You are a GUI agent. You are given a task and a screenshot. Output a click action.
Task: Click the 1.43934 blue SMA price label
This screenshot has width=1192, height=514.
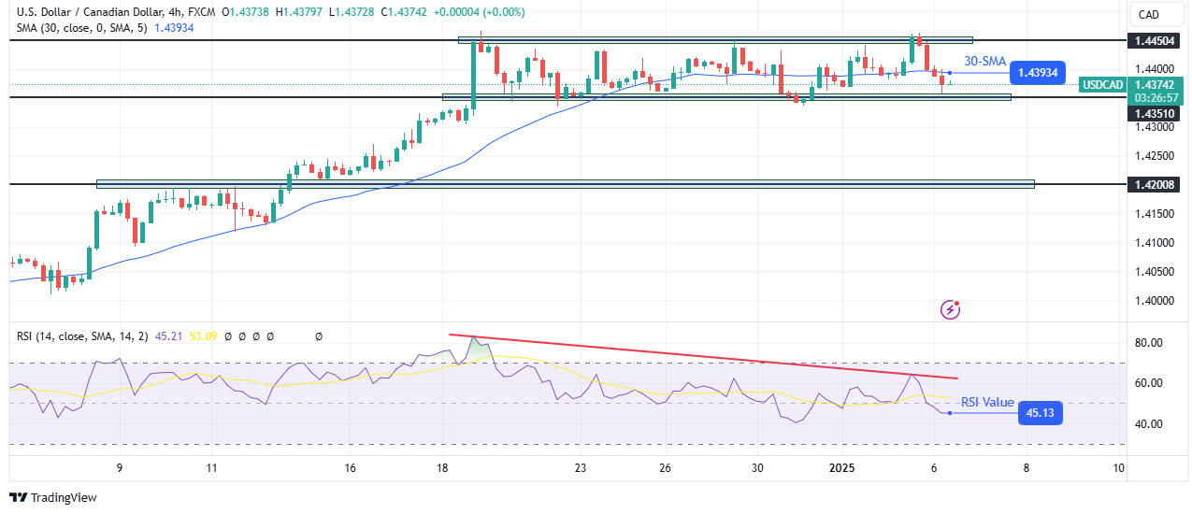coord(1038,72)
